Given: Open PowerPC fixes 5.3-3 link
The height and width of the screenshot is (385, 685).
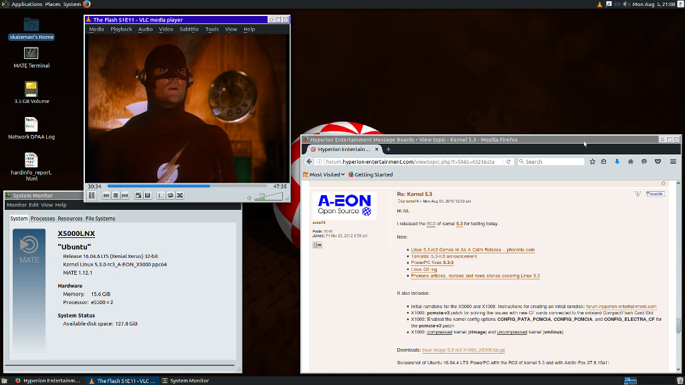Looking at the screenshot, I should click(432, 263).
